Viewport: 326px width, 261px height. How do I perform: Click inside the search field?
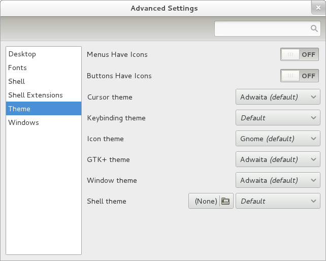coord(268,29)
